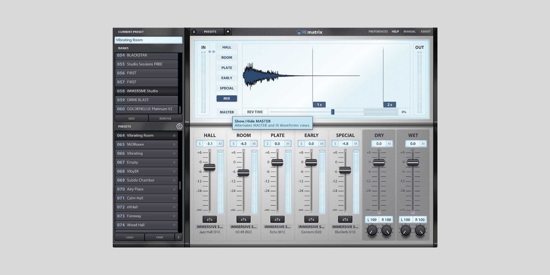Mute the ROOM channel
The image size is (550, 275).
click(x=254, y=143)
